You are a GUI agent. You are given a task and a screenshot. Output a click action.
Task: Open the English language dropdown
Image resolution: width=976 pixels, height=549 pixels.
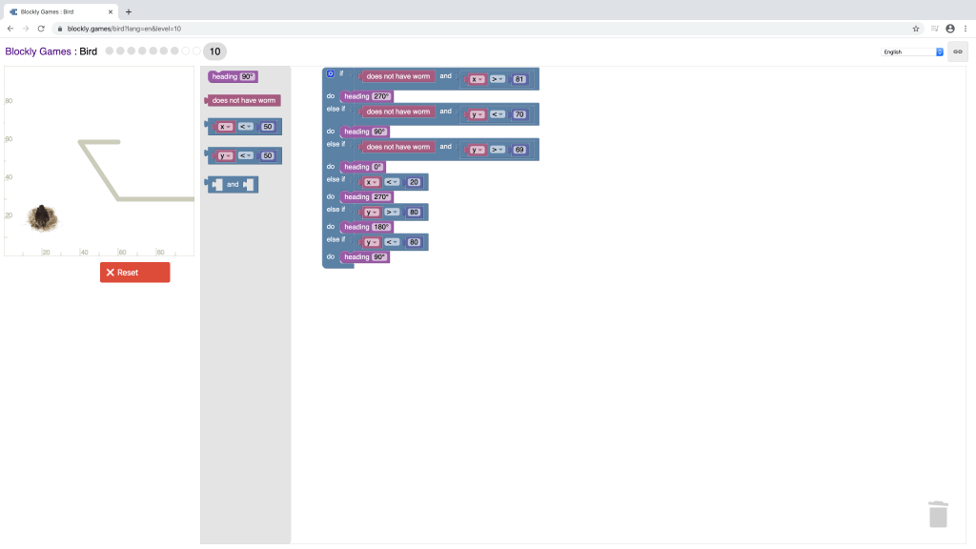tap(912, 51)
